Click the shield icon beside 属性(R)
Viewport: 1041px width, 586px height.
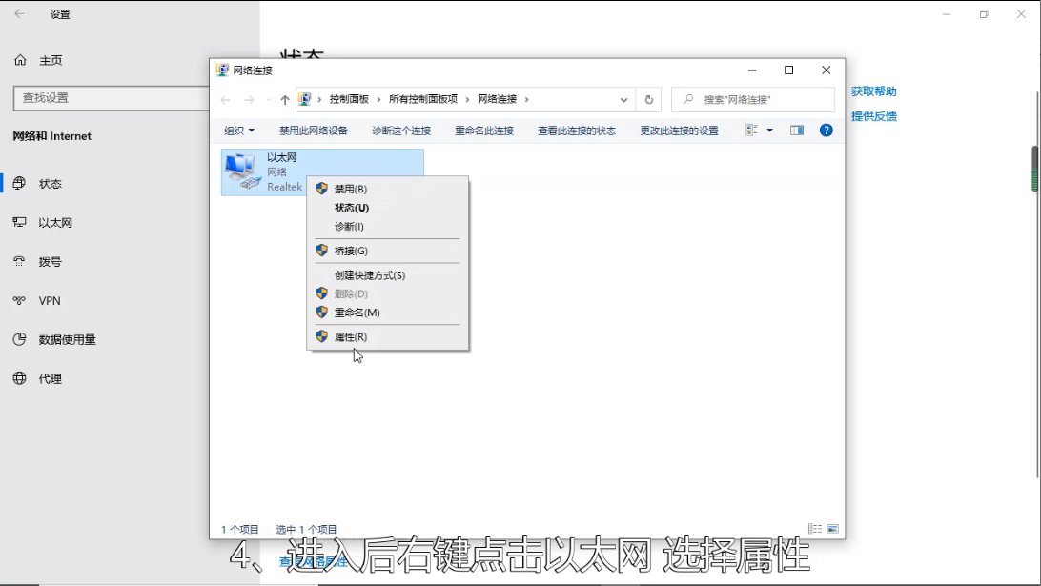click(x=322, y=336)
